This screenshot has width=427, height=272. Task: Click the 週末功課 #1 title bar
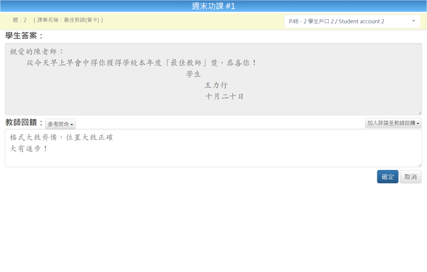coord(213,6)
